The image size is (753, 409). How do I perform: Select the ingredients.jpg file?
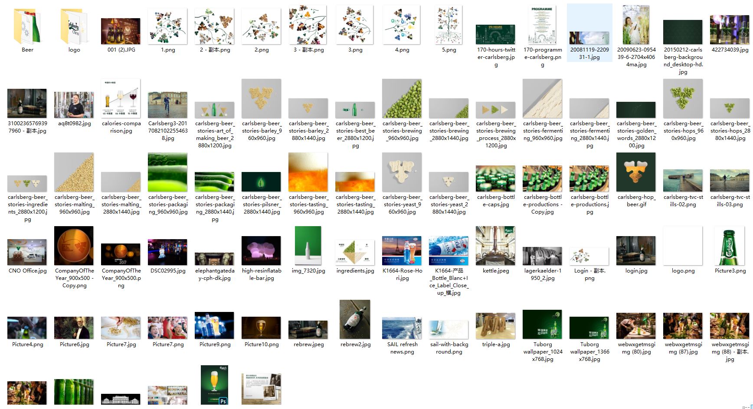click(355, 252)
